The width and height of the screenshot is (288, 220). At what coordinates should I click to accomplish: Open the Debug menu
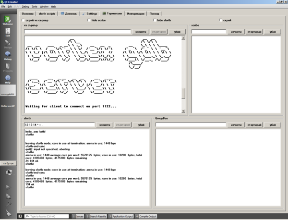tap(25, 7)
